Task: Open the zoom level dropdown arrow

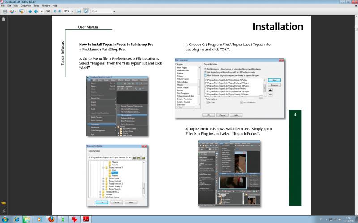Action: click(72, 11)
